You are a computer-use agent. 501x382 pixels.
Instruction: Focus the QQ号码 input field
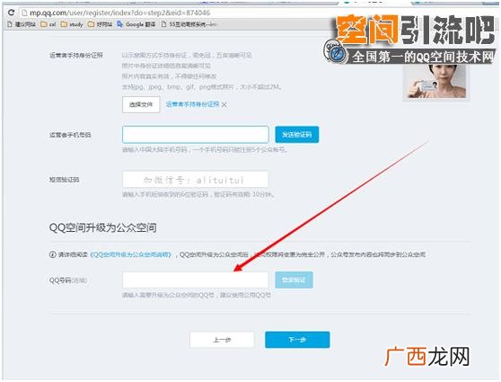point(195,280)
